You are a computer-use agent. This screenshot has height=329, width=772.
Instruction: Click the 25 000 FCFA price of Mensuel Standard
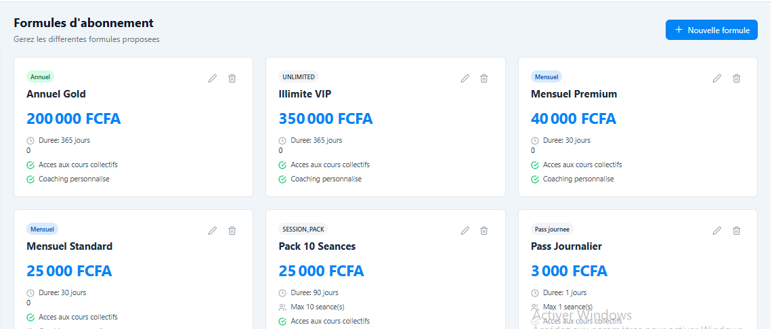click(69, 271)
